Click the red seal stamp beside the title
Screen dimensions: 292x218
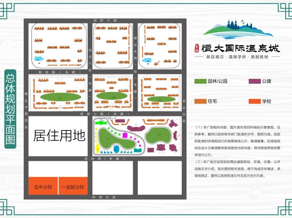[x=197, y=48]
